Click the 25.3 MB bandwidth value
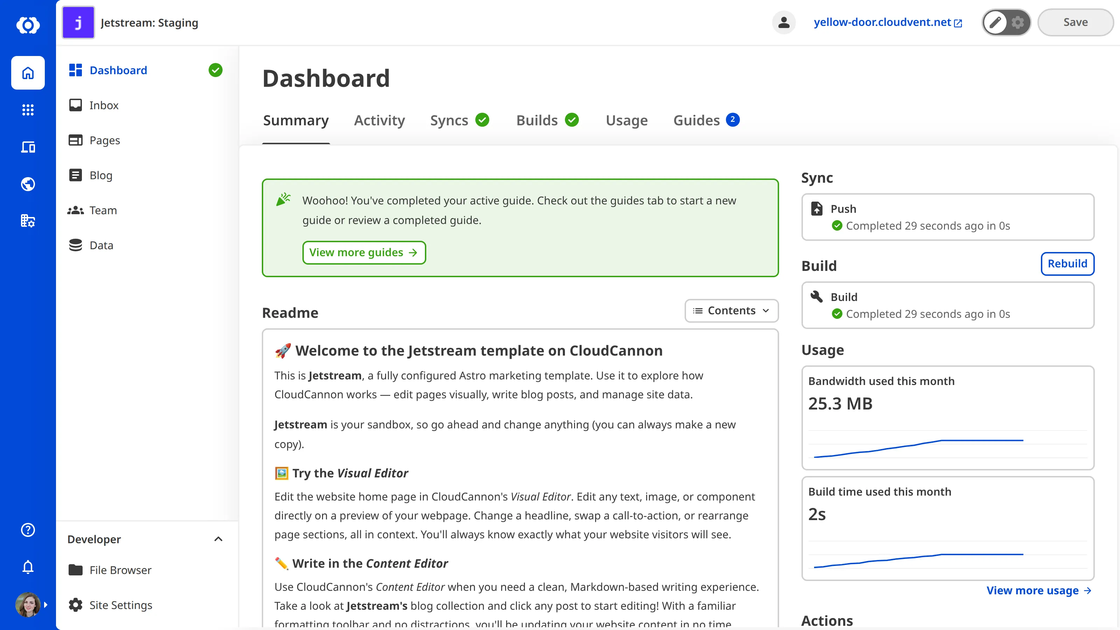Screen dimensions: 1120x630 840,404
